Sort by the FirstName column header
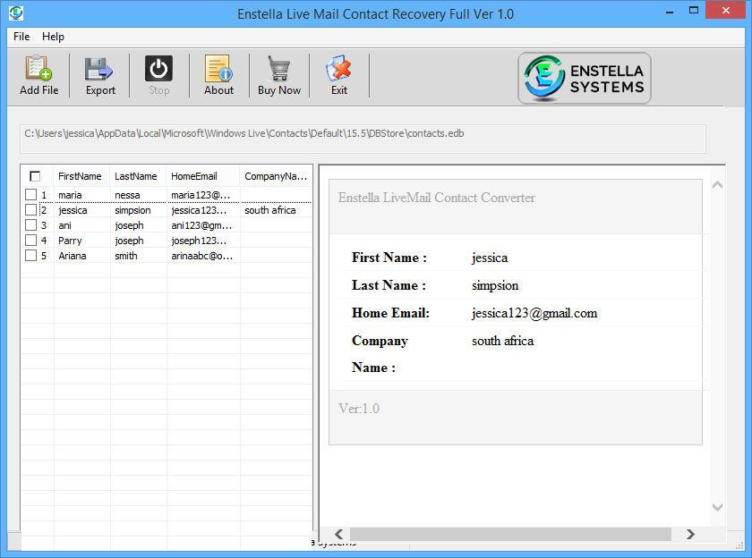 (81, 176)
